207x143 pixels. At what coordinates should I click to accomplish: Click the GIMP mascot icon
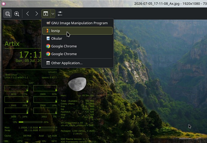48,23
